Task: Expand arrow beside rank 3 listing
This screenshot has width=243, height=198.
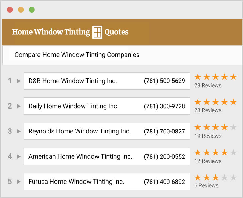Action: point(19,131)
